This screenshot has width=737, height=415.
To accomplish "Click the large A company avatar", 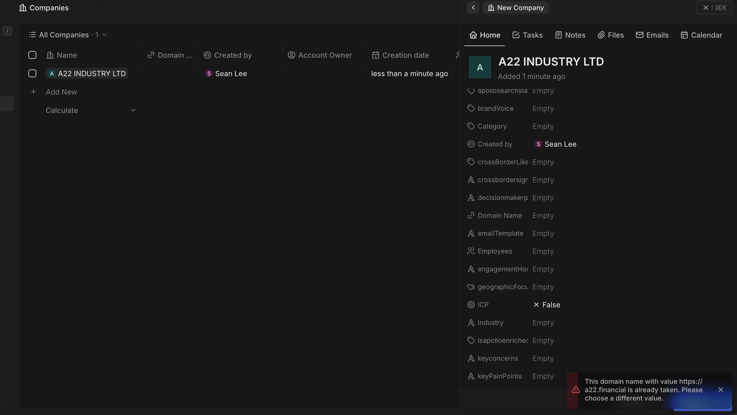I will click(x=480, y=67).
